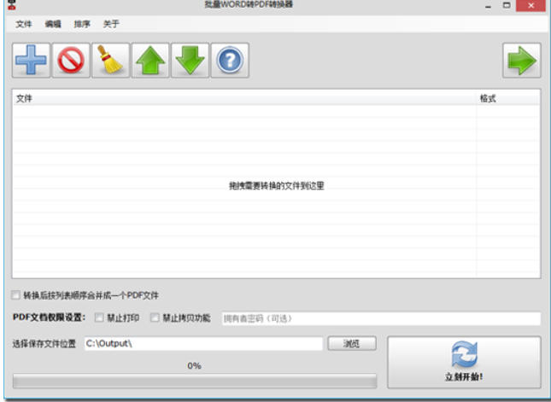Close the converter window

[530, 6]
